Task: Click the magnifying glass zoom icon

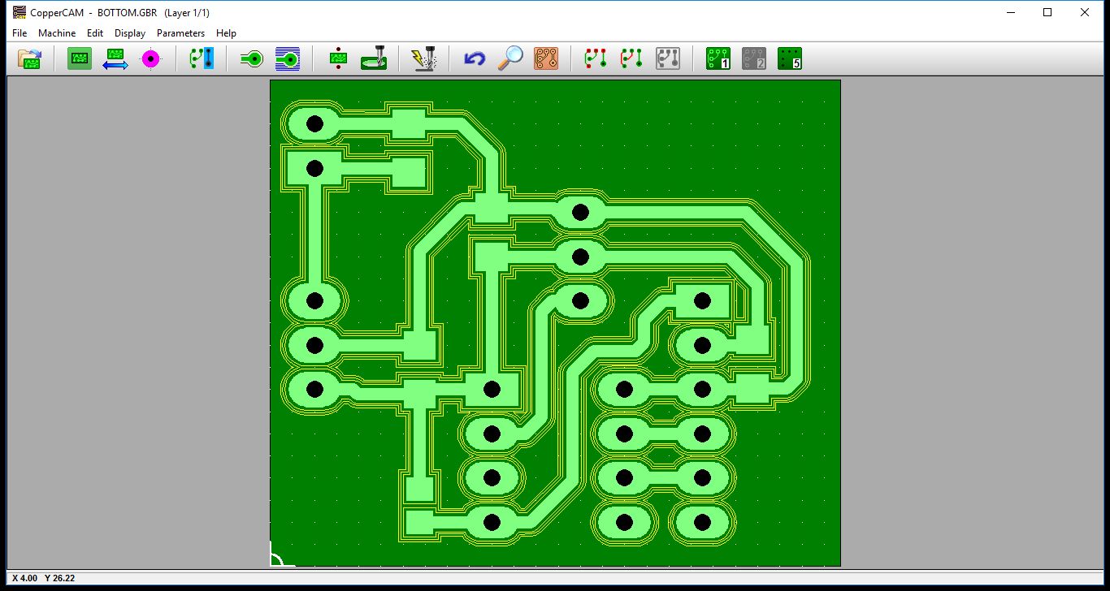Action: click(510, 59)
